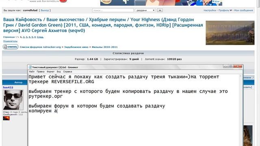The image size is (260, 146).
Task: Go to page 2 of the topic
Action: coord(24,37)
